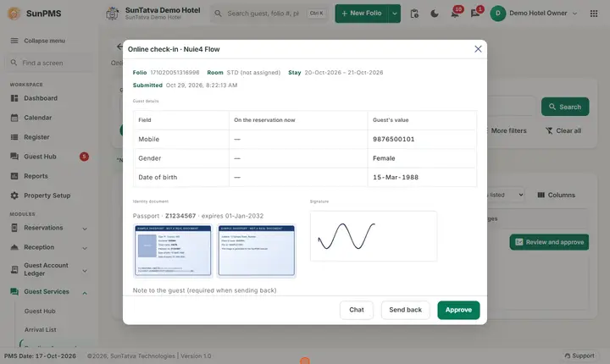
Task: Go back with the arrow icon
Action: pos(119,47)
